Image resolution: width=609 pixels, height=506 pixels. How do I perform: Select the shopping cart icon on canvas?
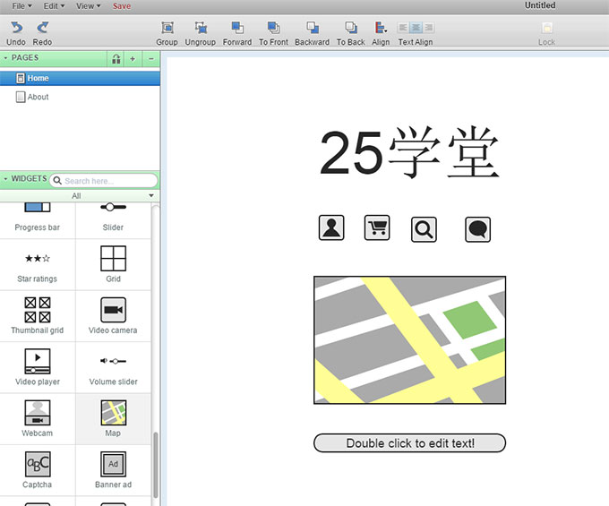coord(377,228)
